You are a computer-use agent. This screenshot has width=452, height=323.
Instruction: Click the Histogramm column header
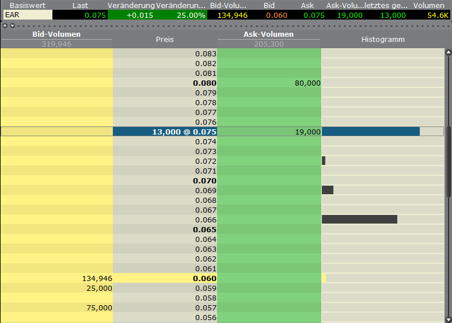383,40
